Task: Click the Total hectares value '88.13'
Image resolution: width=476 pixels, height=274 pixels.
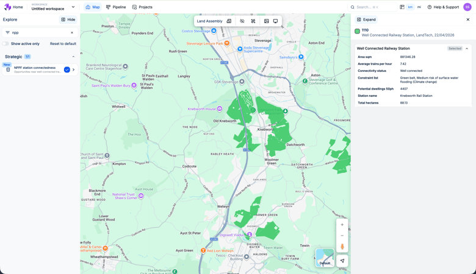Action: coord(404,103)
